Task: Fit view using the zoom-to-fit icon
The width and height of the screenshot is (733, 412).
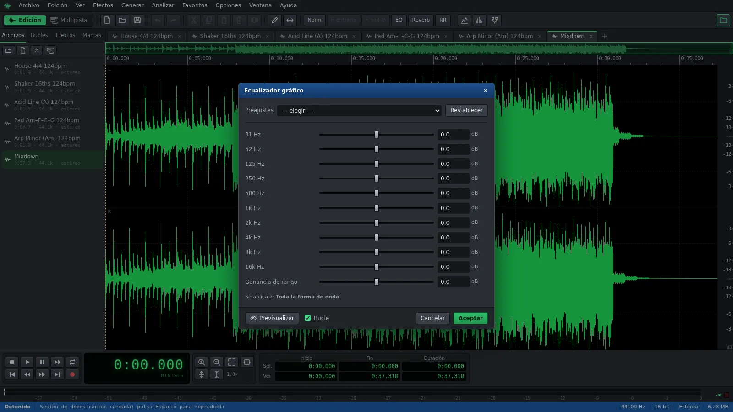Action: (x=232, y=362)
